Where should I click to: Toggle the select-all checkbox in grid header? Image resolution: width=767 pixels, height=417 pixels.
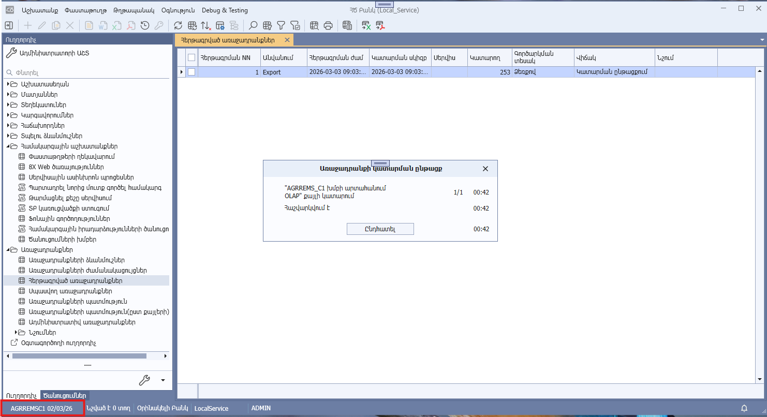191,58
